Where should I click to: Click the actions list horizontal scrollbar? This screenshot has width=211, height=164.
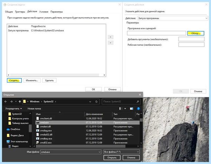tap(55, 75)
